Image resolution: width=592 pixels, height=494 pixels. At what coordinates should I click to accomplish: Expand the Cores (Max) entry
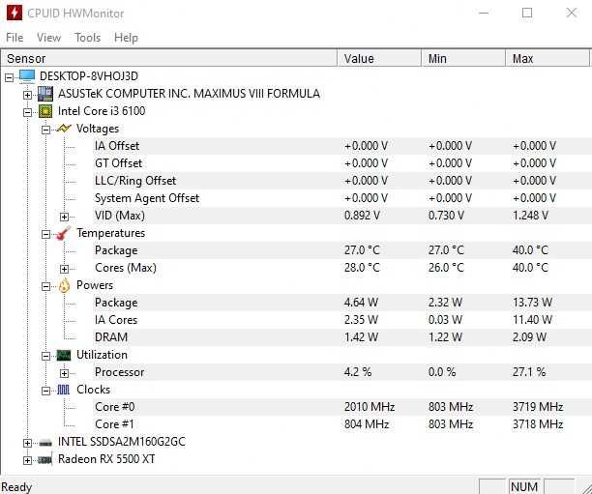click(x=64, y=269)
